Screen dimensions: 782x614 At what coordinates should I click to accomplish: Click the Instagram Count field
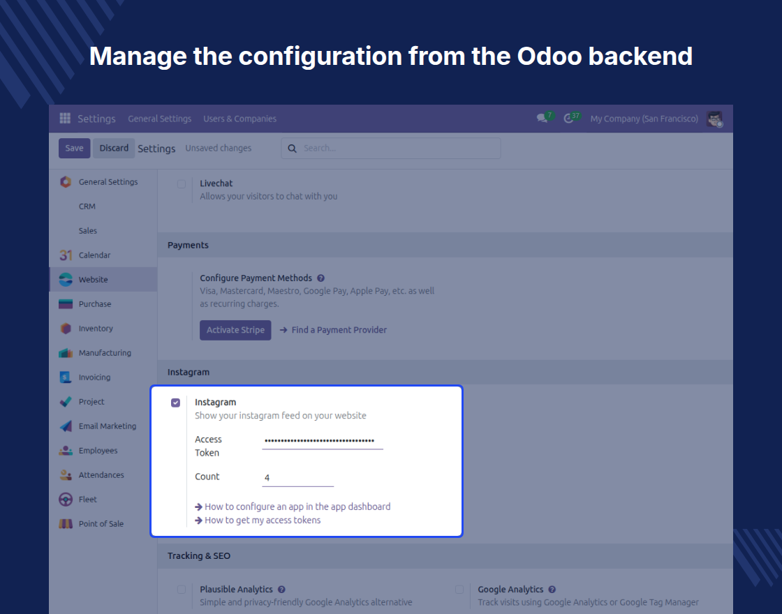coord(297,477)
